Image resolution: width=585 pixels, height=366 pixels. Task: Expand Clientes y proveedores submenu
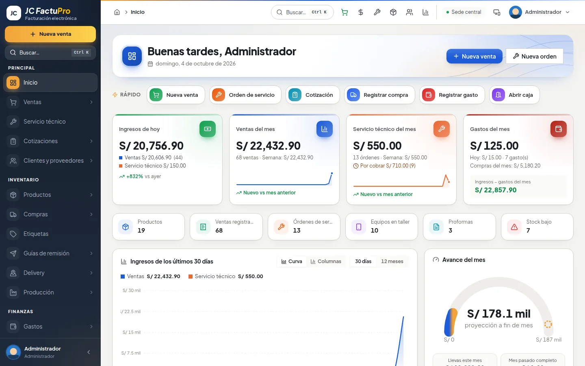point(50,161)
